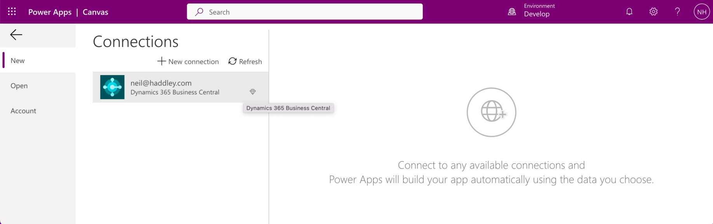
Task: Refresh the connections list
Action: pyautogui.click(x=245, y=62)
